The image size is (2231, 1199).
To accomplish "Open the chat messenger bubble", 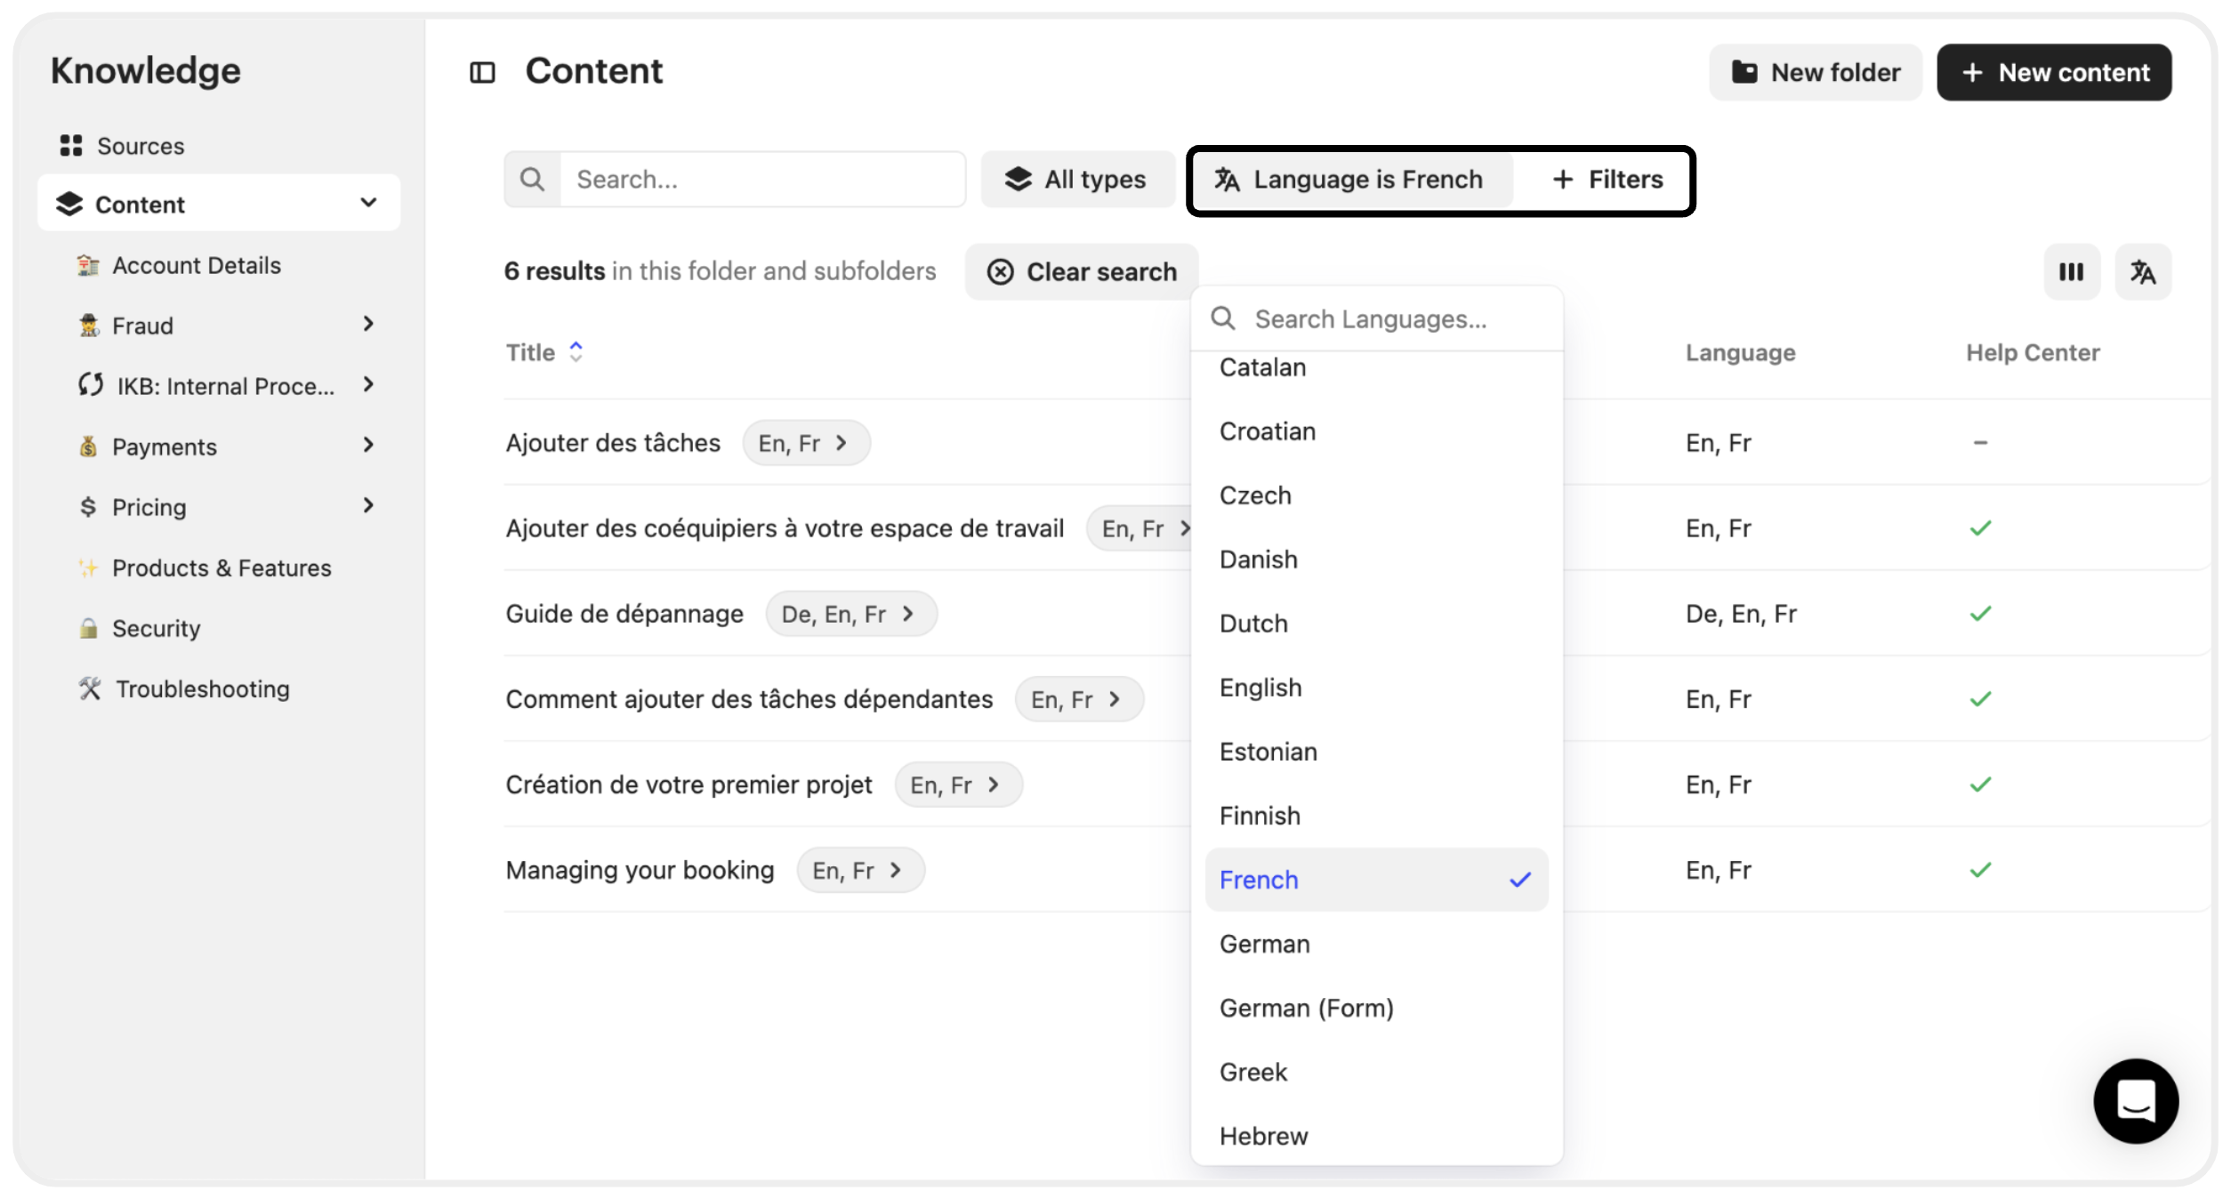I will 2135,1100.
